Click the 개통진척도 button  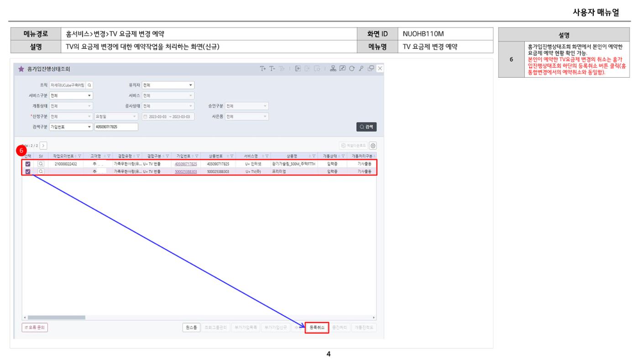point(364,328)
